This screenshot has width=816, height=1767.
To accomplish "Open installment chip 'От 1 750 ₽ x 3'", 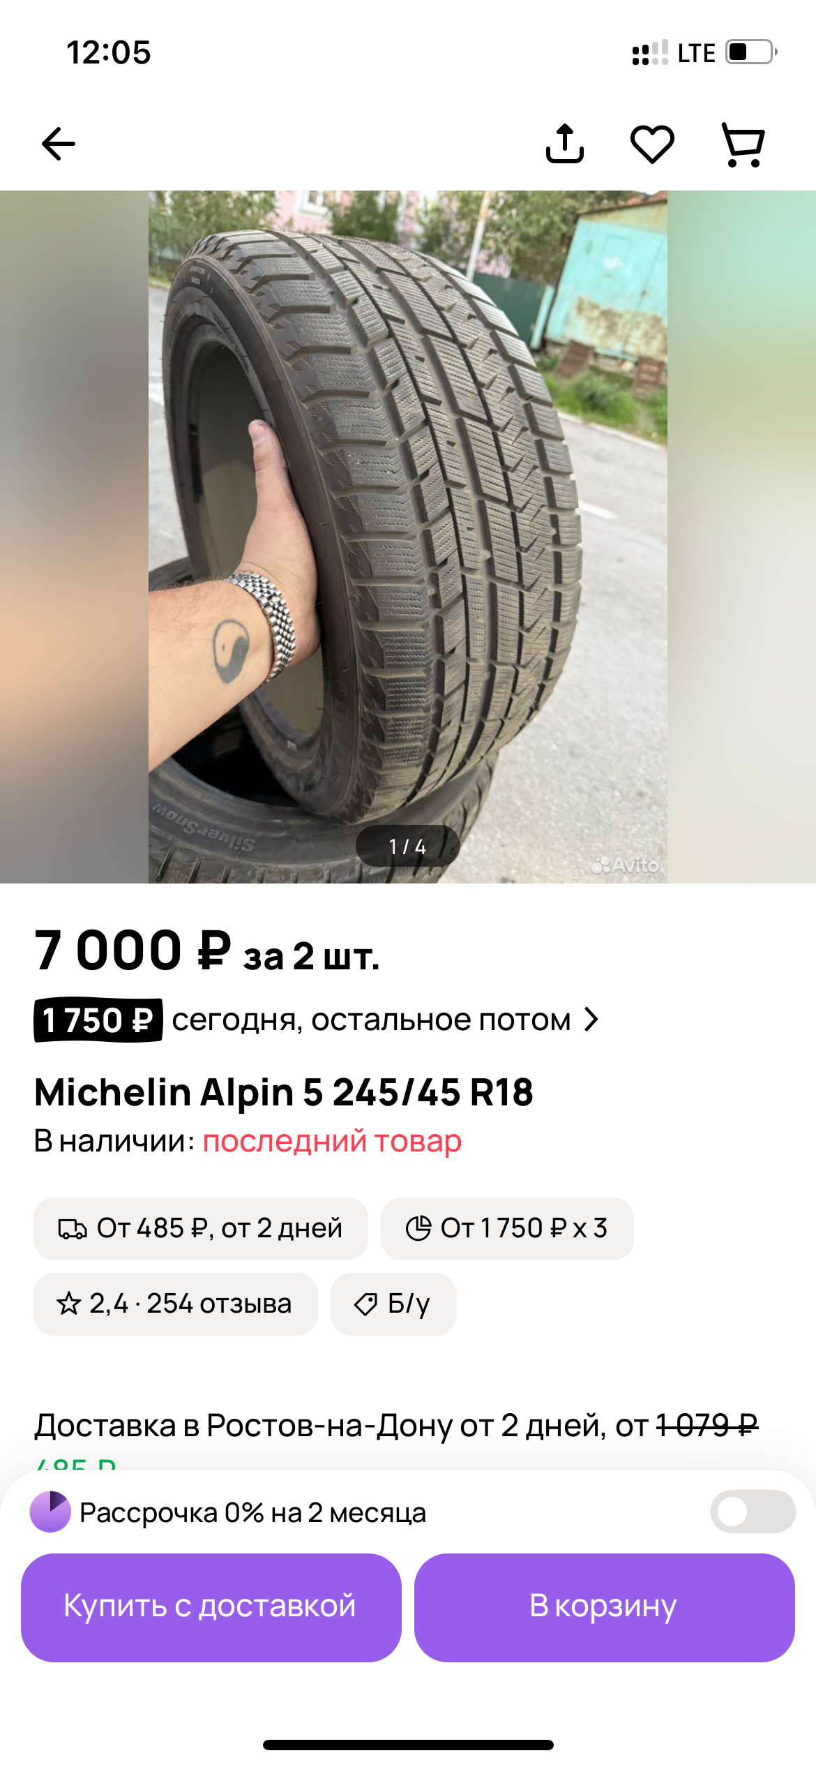I will point(507,1229).
